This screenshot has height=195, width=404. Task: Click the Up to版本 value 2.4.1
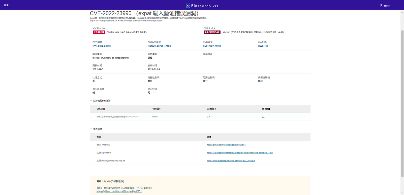pos(209,116)
